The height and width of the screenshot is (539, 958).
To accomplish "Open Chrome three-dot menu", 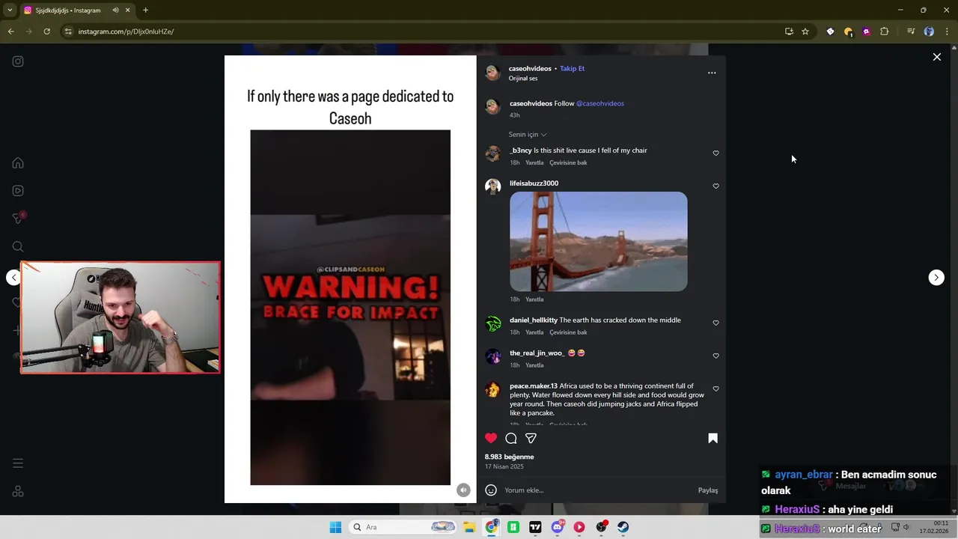I will [x=945, y=31].
